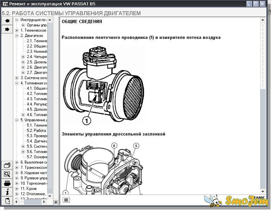
Task: Open the info "i" icon
Action: pos(7,192)
